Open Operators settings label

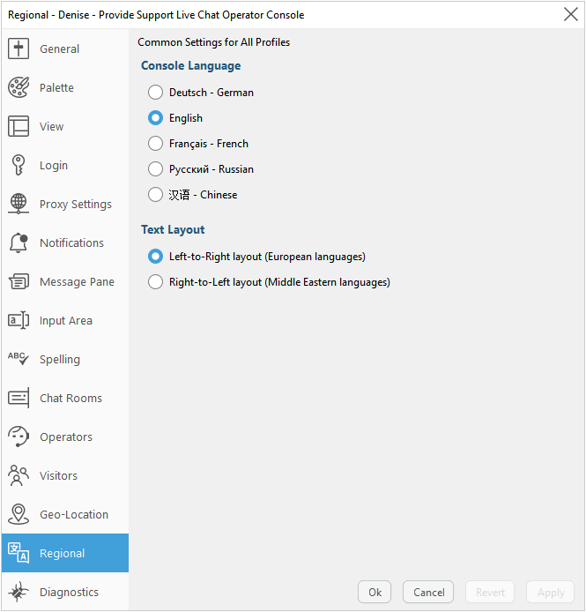(66, 437)
